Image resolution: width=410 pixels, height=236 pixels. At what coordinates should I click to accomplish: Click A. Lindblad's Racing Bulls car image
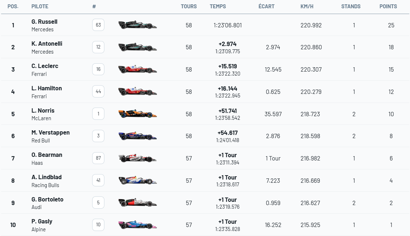point(138,181)
